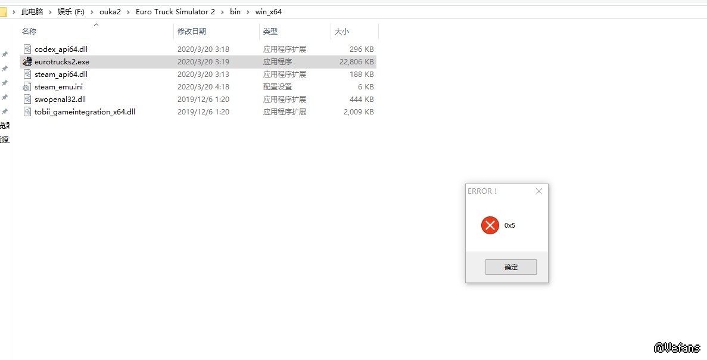This screenshot has height=360, width=707.
Task: Expand chevron after bin breadcrumb
Action: tap(248, 12)
